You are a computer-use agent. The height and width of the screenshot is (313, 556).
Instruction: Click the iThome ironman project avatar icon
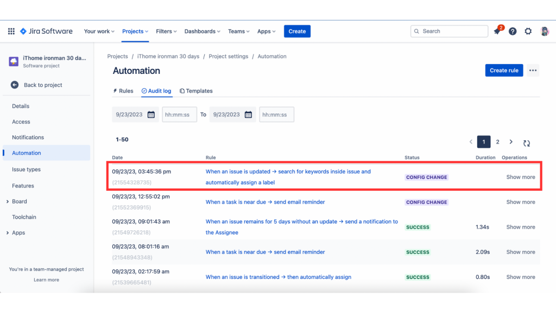(x=14, y=61)
